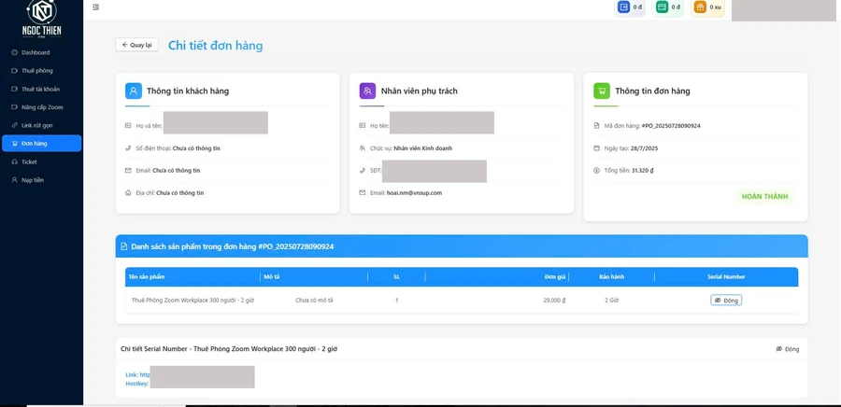Viewport: 841px width, 407px height.
Task: Open Thuê phòng menu item
Action: pos(36,71)
